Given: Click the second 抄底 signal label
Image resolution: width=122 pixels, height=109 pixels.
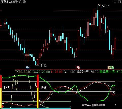Looking at the screenshot, I should click(x=44, y=88).
